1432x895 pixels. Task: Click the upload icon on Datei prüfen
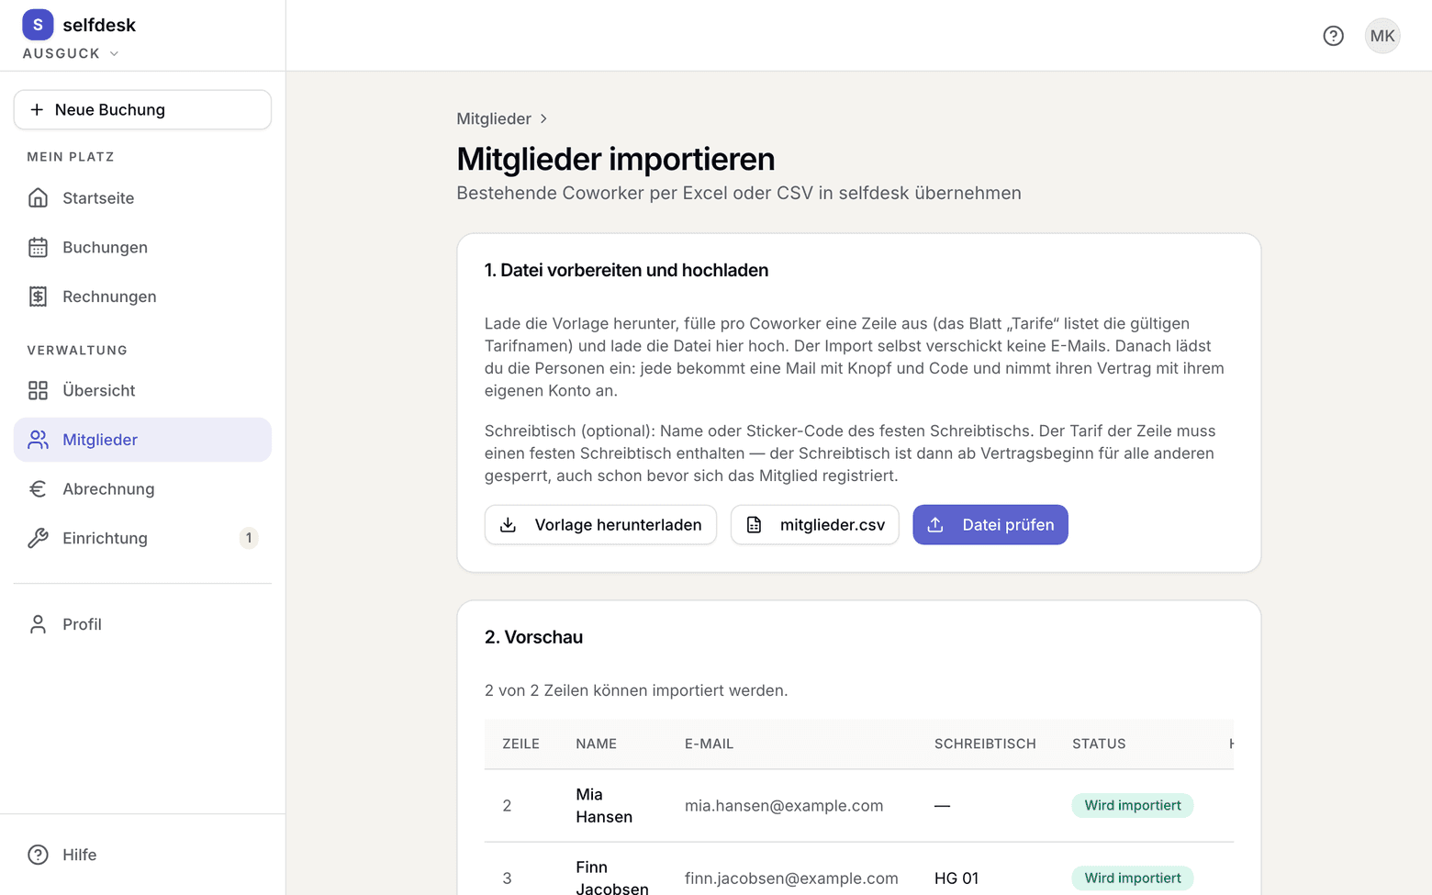pyautogui.click(x=935, y=525)
